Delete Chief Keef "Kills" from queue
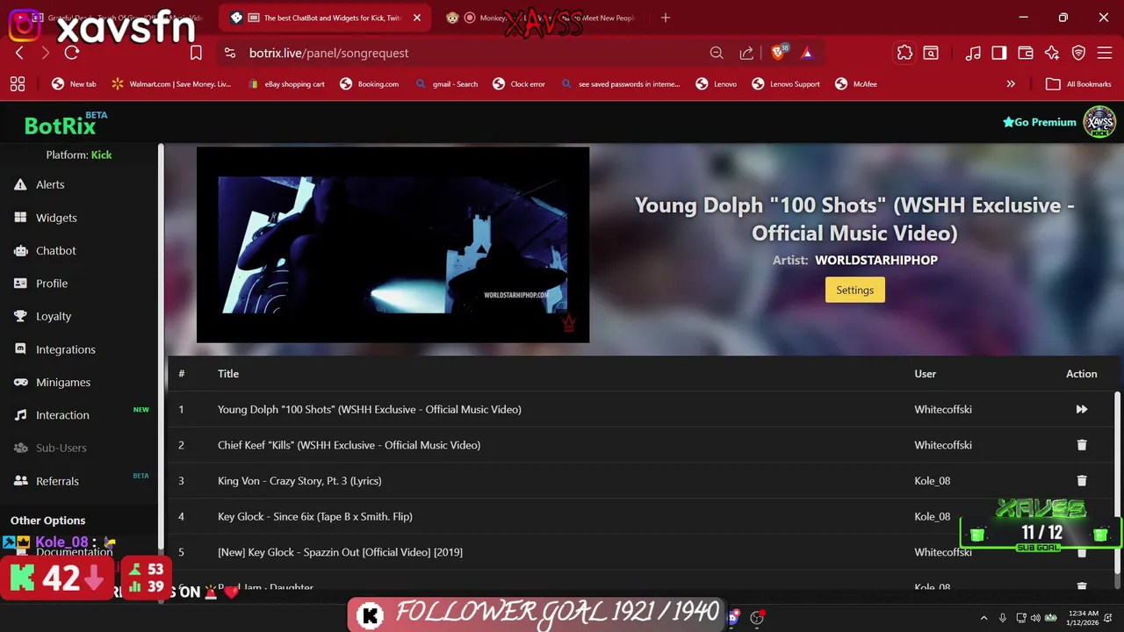1124x632 pixels. pos(1082,445)
